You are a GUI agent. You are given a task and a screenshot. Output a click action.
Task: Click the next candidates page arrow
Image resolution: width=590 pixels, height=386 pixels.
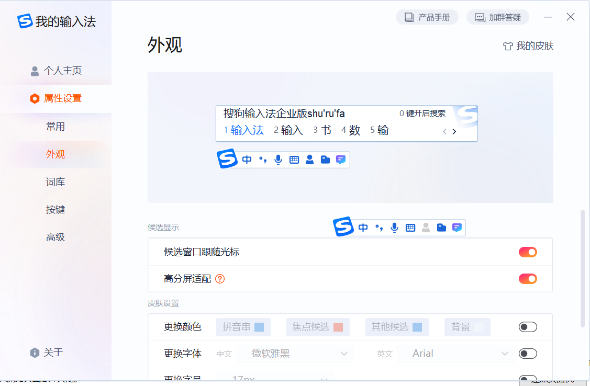click(454, 132)
